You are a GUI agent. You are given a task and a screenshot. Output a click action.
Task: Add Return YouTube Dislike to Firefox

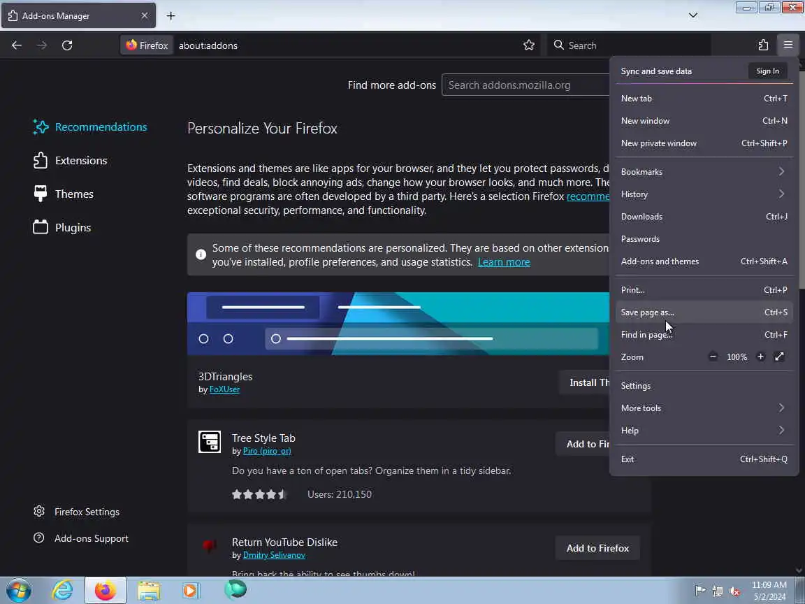pos(597,548)
